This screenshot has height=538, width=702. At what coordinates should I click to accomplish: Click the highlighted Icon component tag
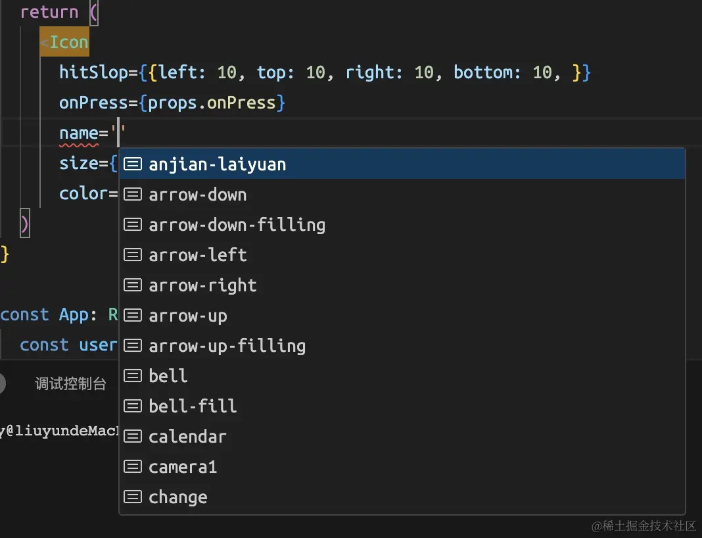[64, 42]
